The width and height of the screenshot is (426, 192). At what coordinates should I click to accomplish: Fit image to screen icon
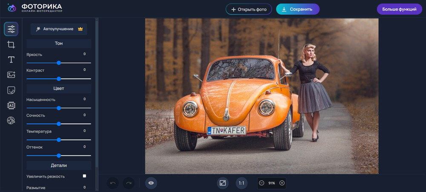tap(223, 183)
